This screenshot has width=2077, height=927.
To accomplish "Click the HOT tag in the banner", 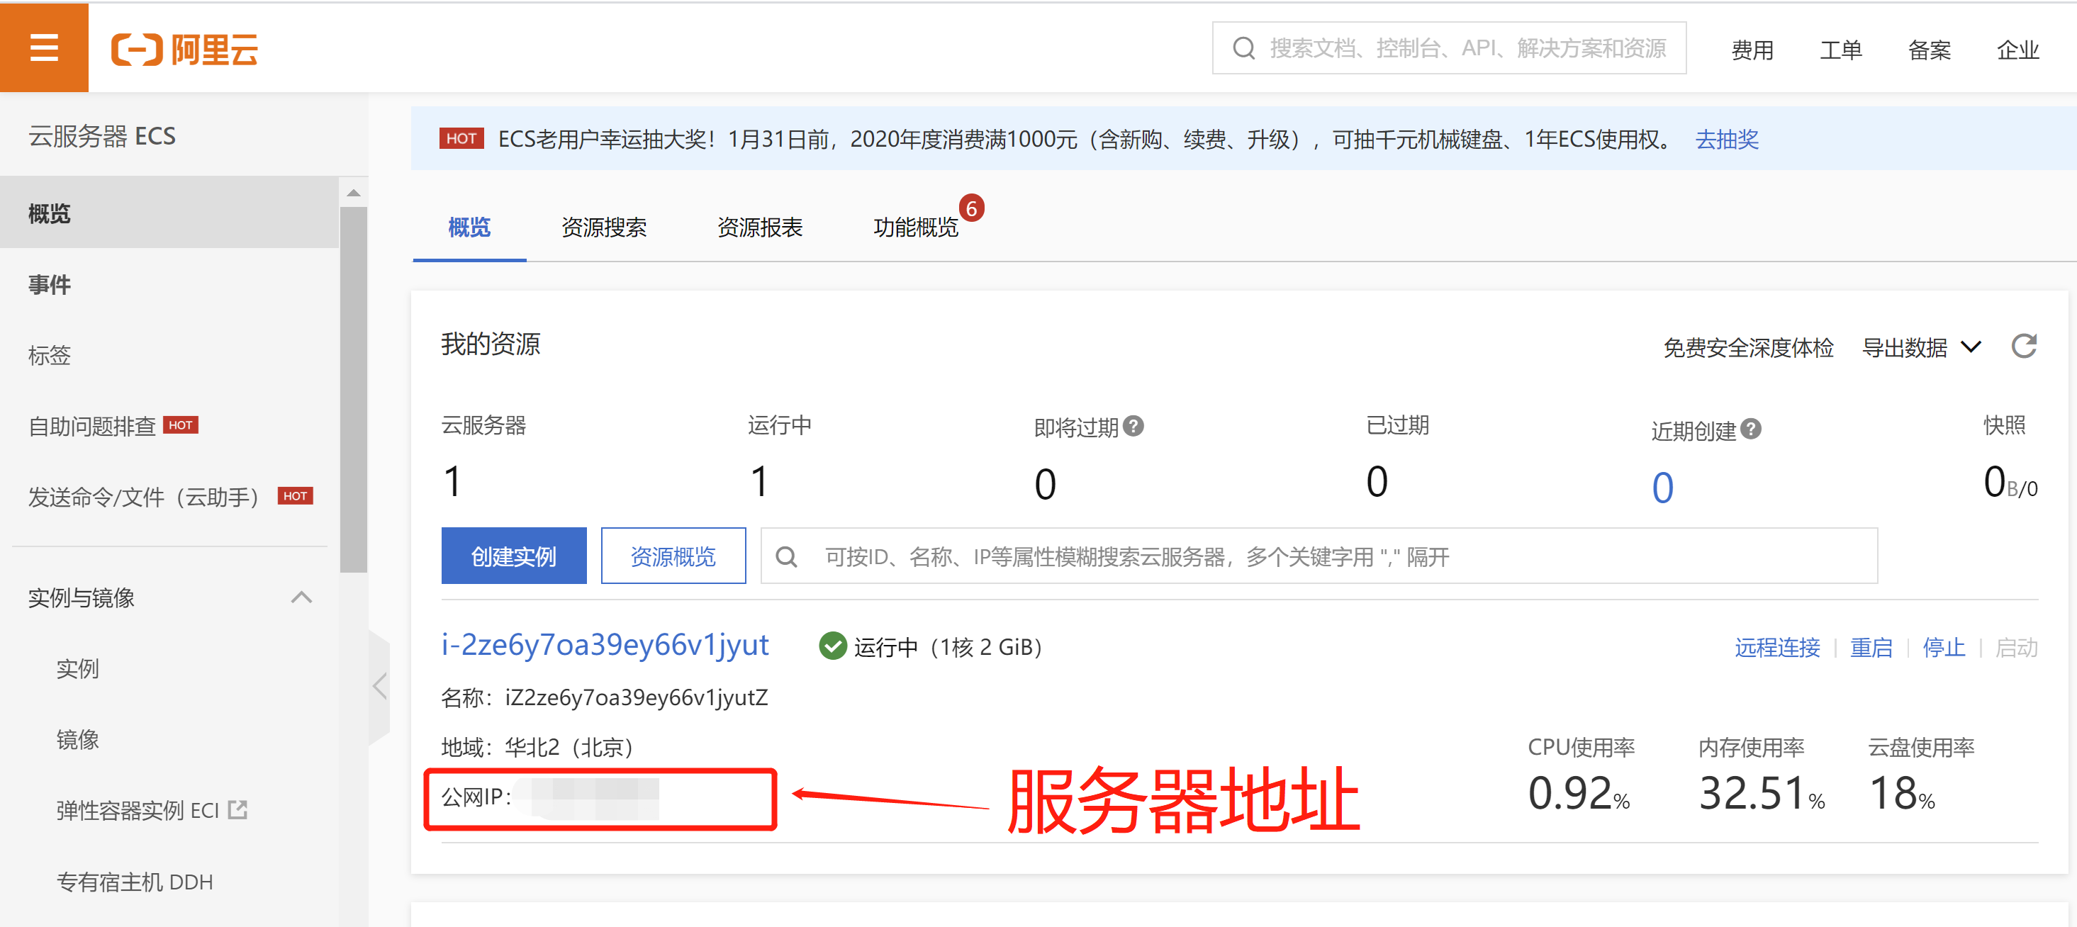I will coord(461,139).
